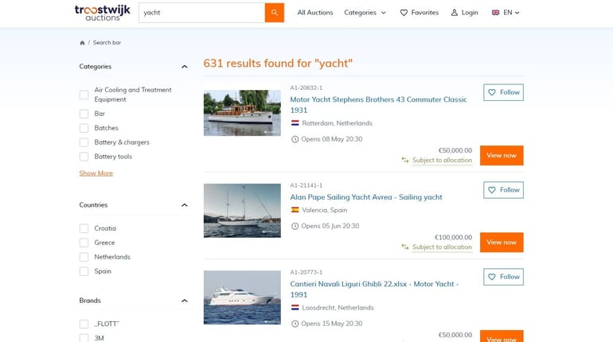The image size is (613, 342).
Task: Collapse the Brands filter section
Action: 185,301
